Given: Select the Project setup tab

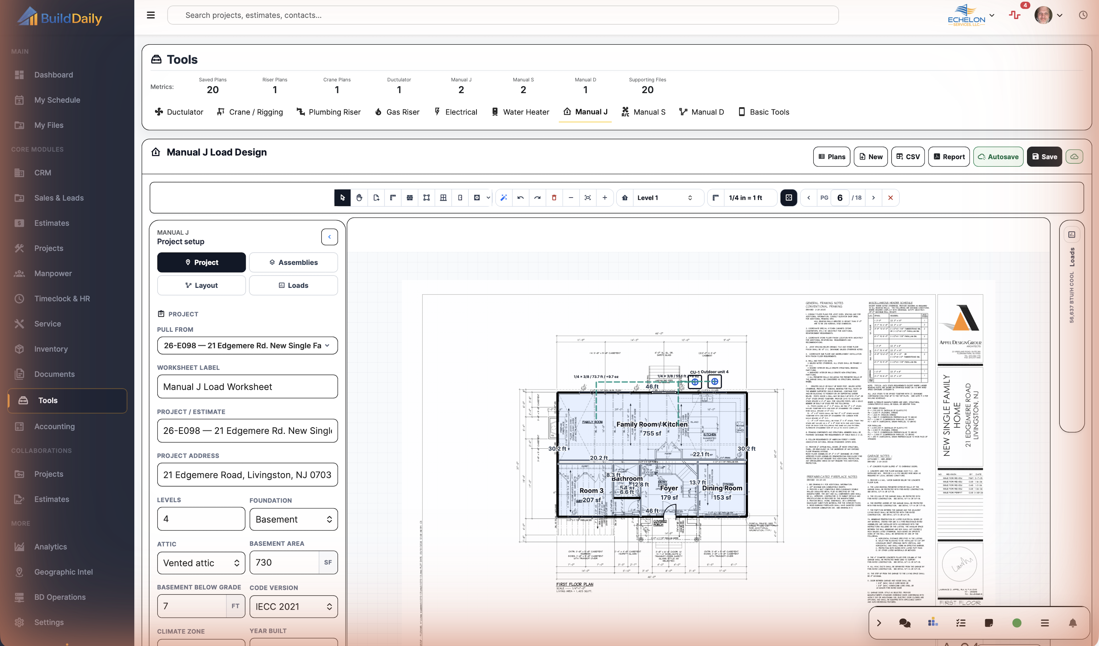Looking at the screenshot, I should click(x=201, y=262).
